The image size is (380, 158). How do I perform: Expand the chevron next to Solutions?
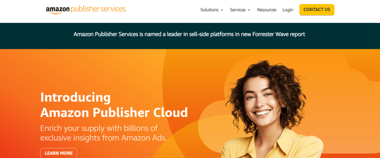click(222, 10)
